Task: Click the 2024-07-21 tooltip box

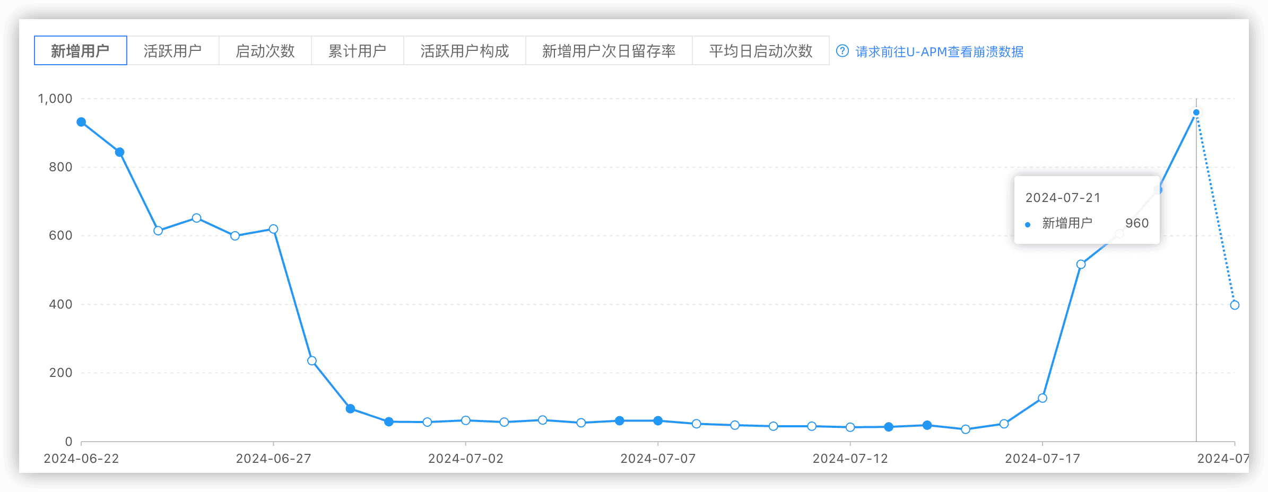Action: click(x=1086, y=210)
